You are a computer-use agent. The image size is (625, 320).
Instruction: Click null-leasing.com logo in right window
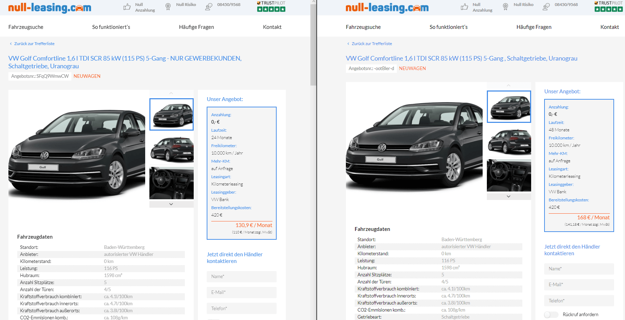(387, 7)
